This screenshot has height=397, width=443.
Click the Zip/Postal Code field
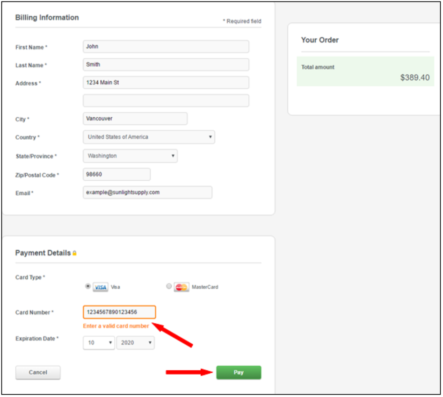(116, 174)
